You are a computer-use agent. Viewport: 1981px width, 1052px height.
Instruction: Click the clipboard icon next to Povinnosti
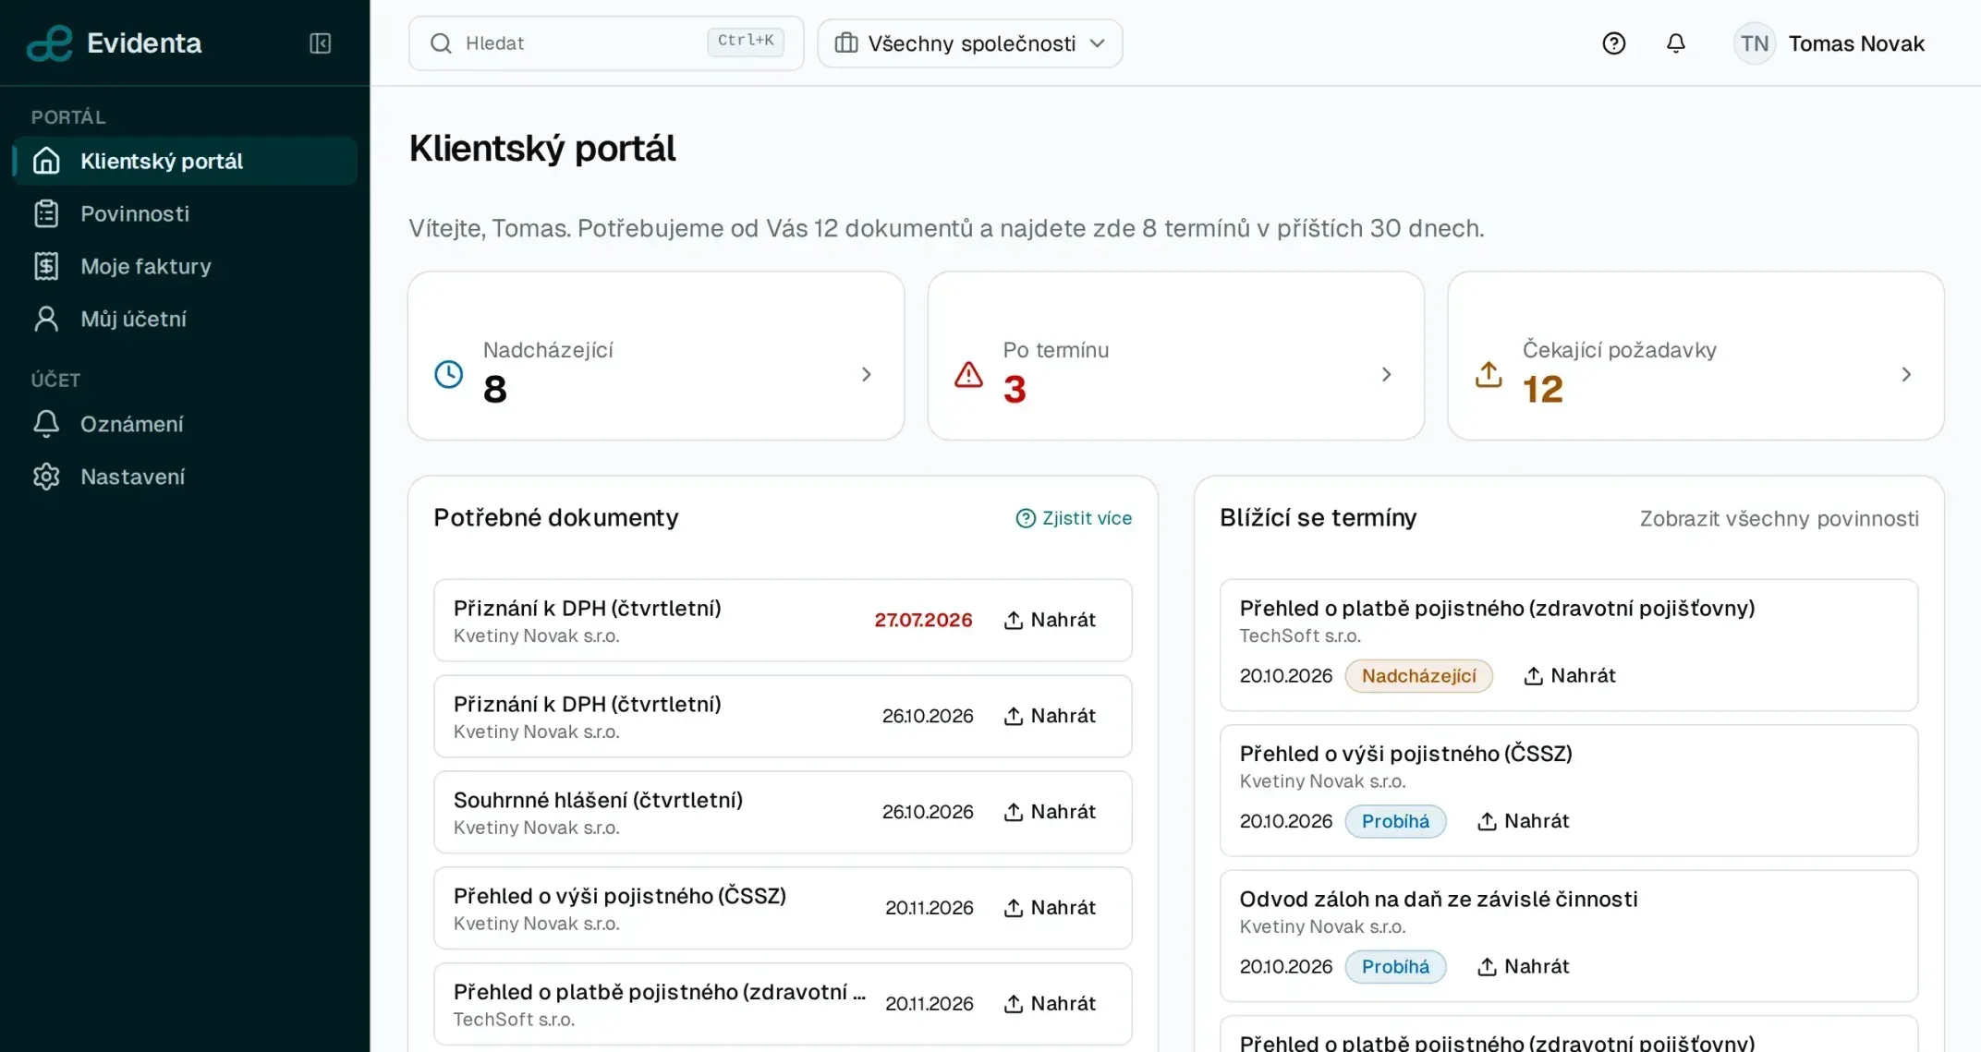[46, 213]
